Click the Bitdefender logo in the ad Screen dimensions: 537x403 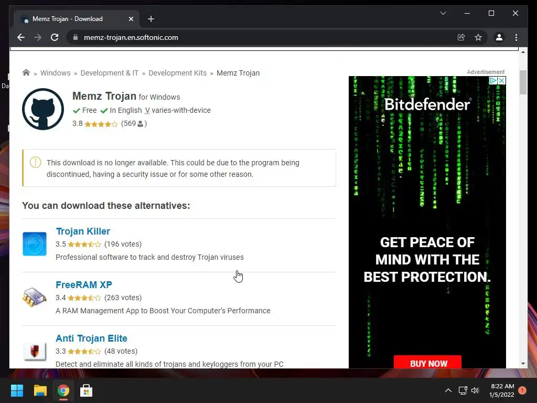click(x=428, y=104)
